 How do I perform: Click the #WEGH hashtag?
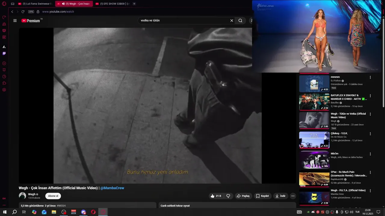coord(61,206)
